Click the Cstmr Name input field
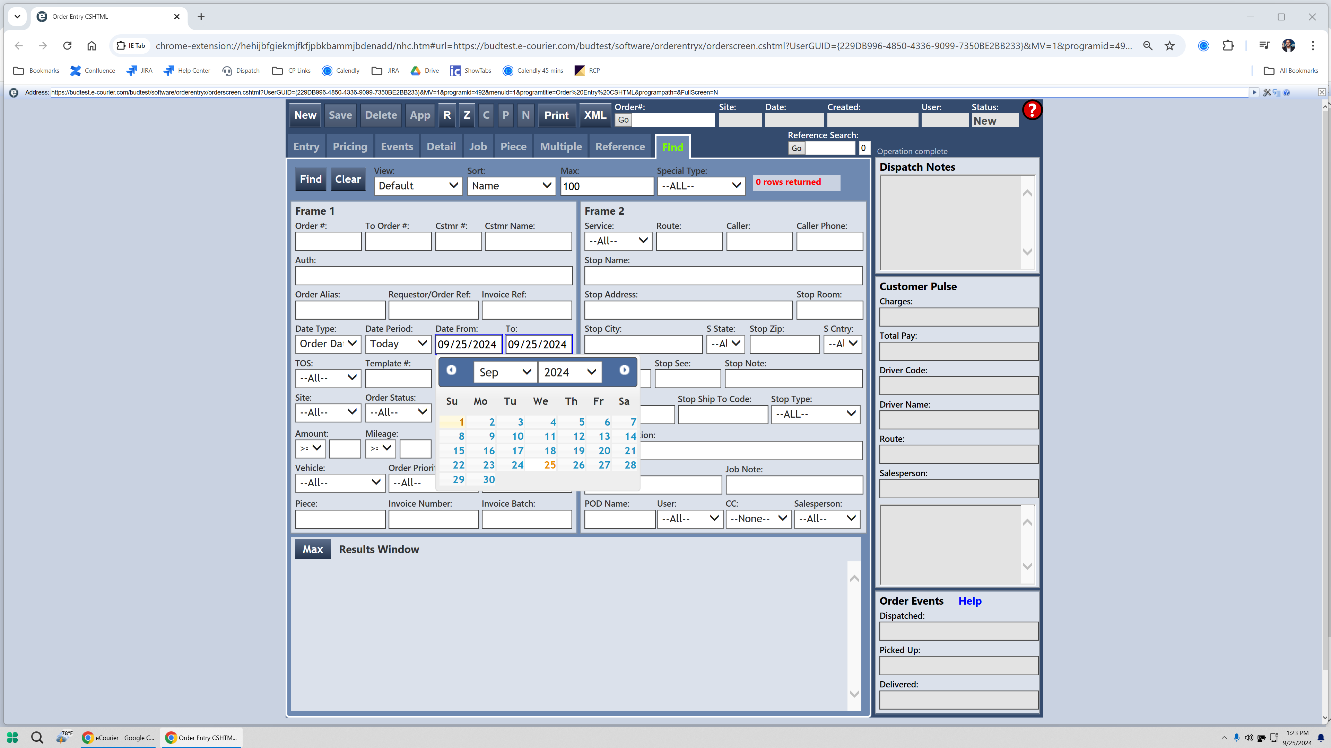The image size is (1331, 748). [x=528, y=241]
